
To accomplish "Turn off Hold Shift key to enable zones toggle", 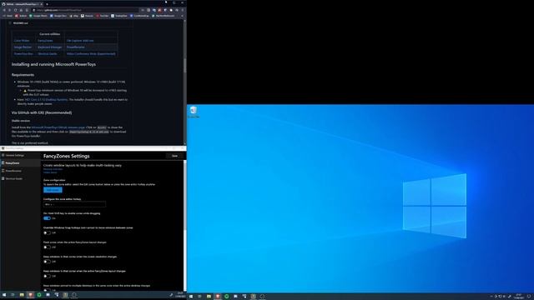I will 47,218.
